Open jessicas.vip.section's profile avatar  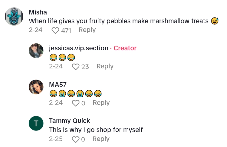(36, 51)
